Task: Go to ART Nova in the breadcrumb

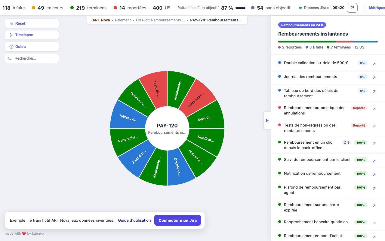Action: pos(101,20)
